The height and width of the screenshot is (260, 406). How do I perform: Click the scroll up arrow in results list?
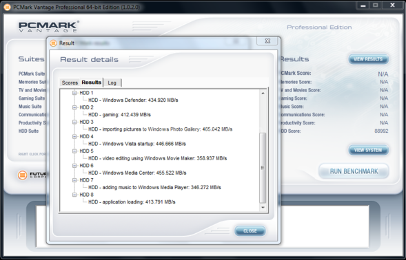coord(263,93)
